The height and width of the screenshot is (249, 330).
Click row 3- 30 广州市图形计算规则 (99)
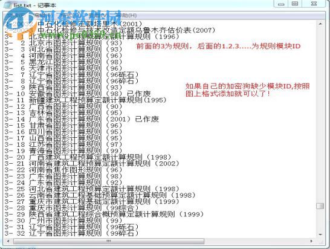coord(63,221)
